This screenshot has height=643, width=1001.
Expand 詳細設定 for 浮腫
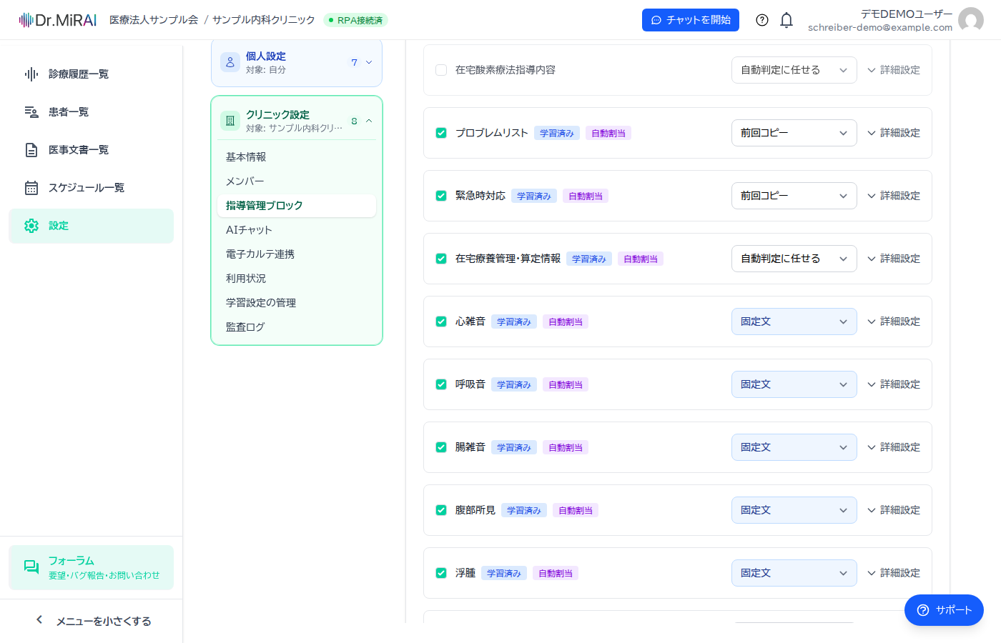coord(894,573)
